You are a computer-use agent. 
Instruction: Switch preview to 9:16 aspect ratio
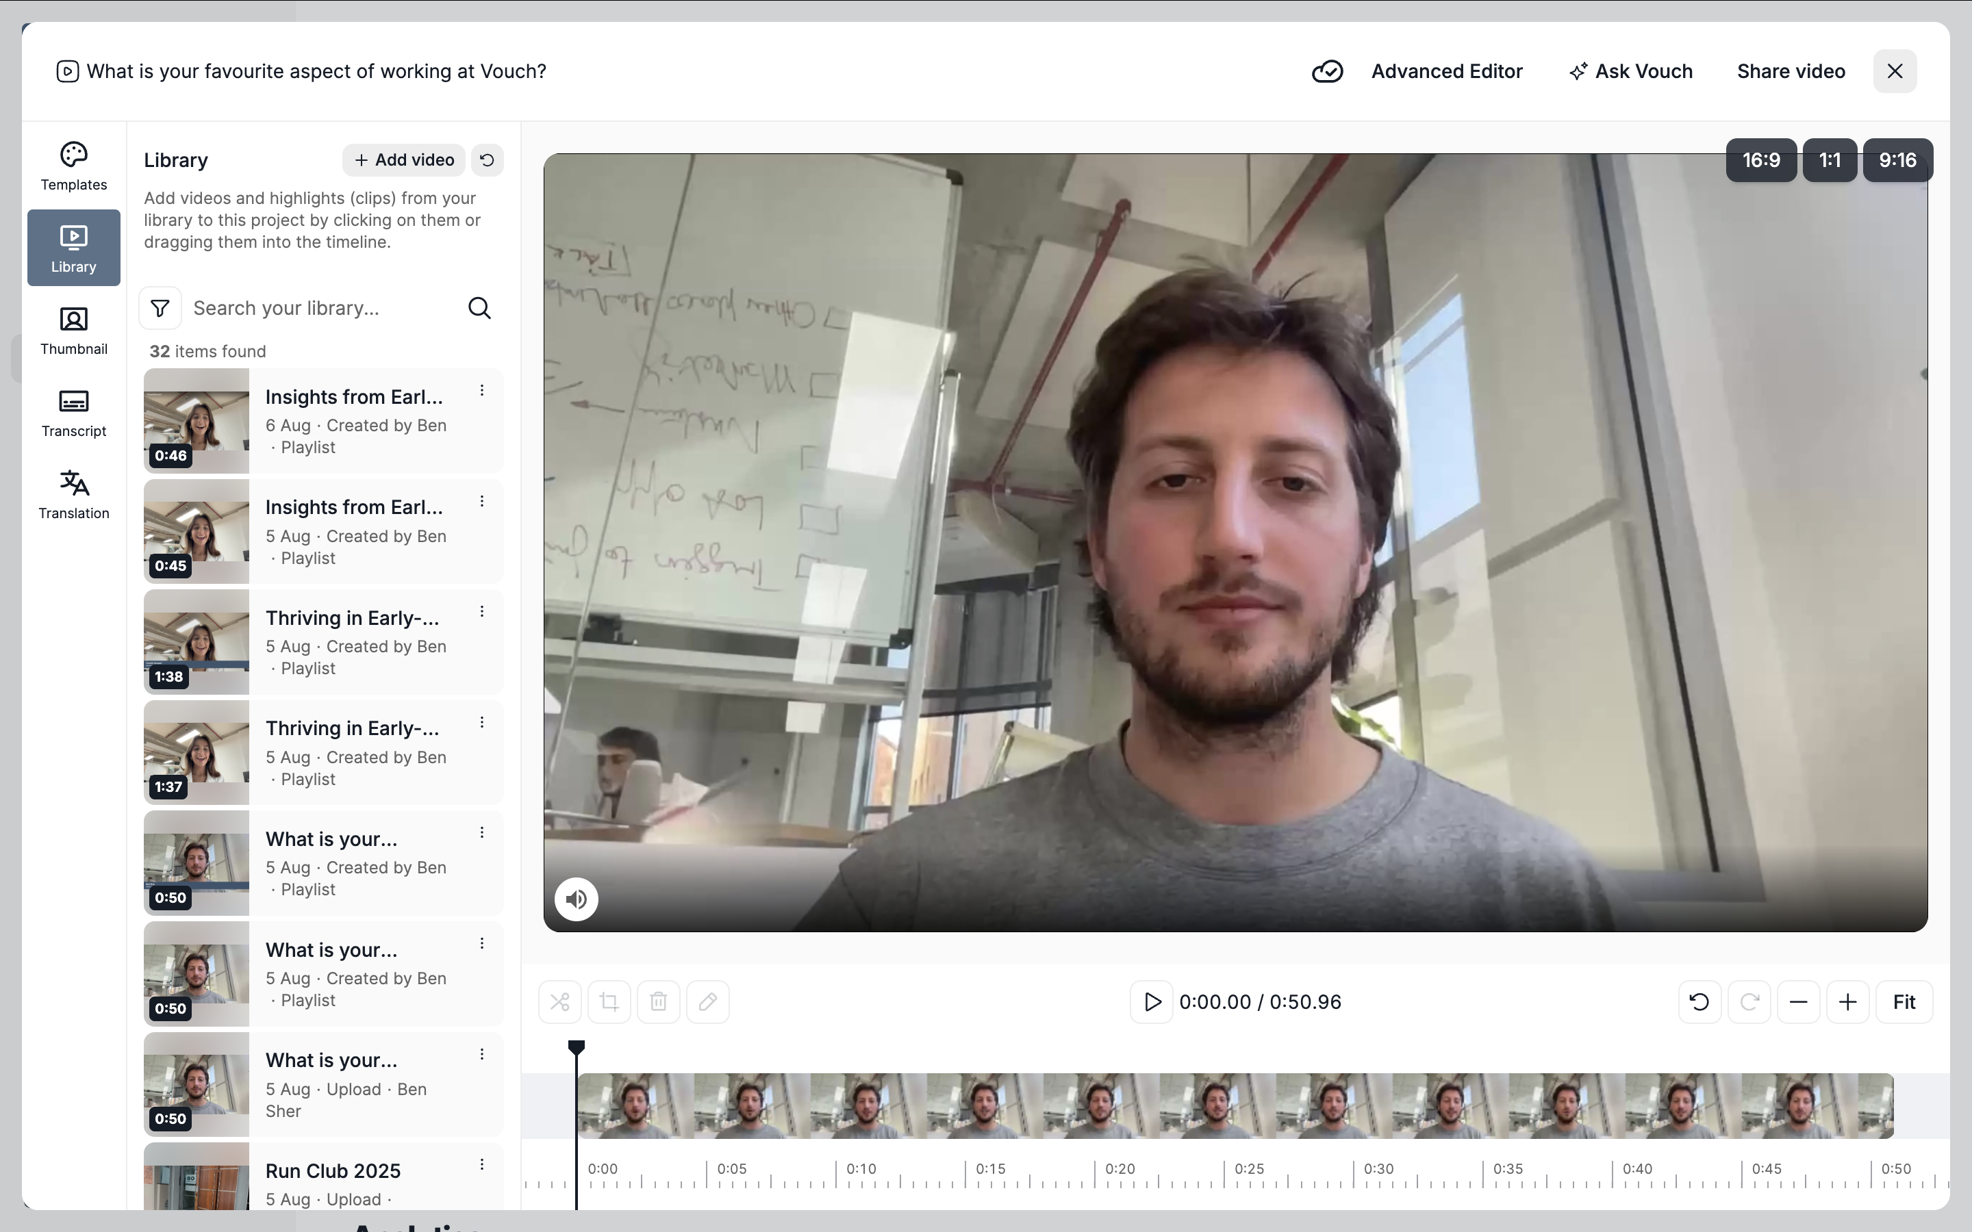click(1898, 161)
